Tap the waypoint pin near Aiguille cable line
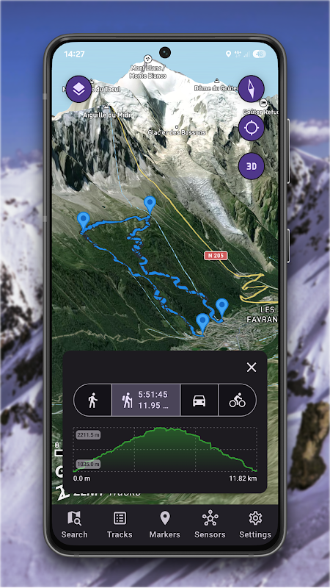The image size is (330, 588). pos(150,205)
